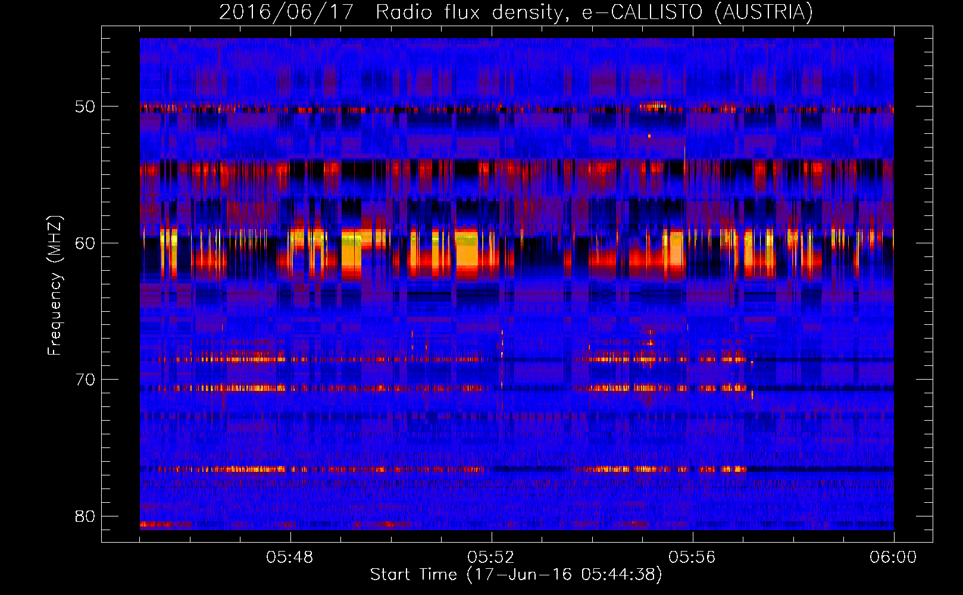Click the 05:56 time tick label
This screenshot has width=963, height=595.
click(692, 558)
